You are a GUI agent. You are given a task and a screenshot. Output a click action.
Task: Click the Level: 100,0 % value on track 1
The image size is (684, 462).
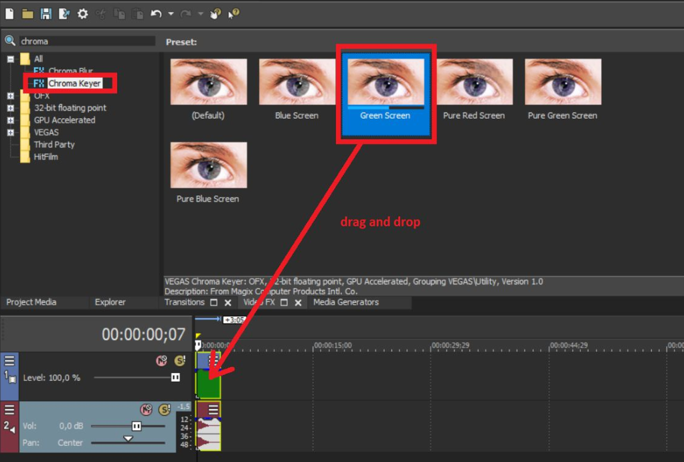click(x=52, y=378)
